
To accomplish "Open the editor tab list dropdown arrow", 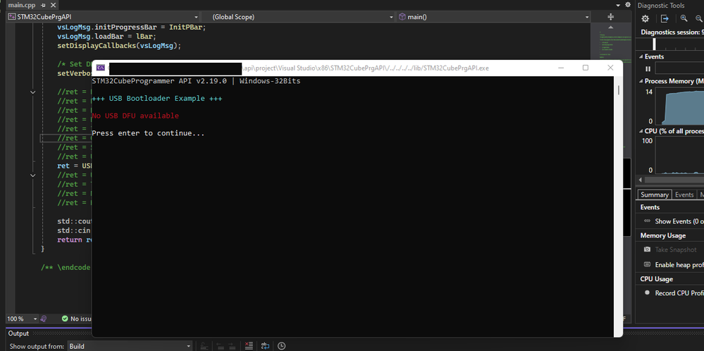I will pyautogui.click(x=618, y=5).
